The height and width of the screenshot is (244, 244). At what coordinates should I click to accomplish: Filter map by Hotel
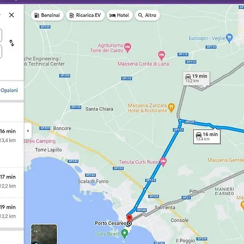(120, 15)
